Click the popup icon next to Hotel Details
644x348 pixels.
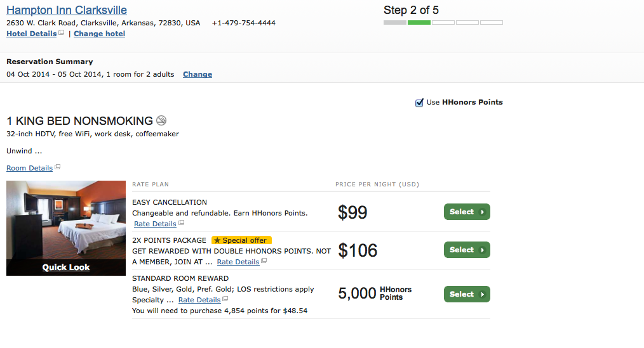pyautogui.click(x=61, y=32)
